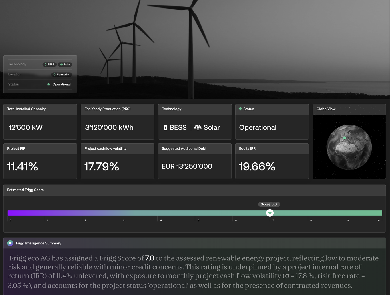Click the green Status indicator dot in Status card header
Screen dimensions: 390x295
[240, 109]
